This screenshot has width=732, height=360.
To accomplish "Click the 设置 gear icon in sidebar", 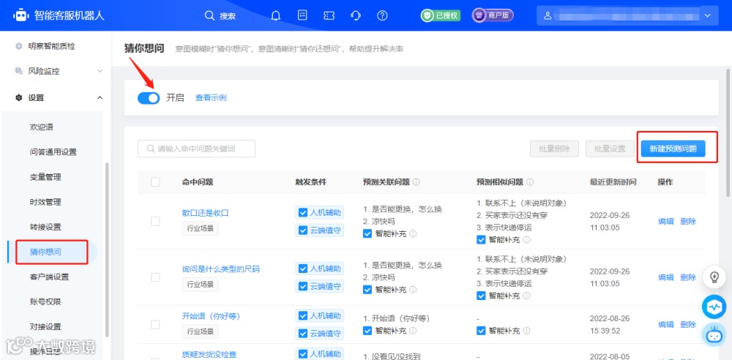I will [x=19, y=97].
